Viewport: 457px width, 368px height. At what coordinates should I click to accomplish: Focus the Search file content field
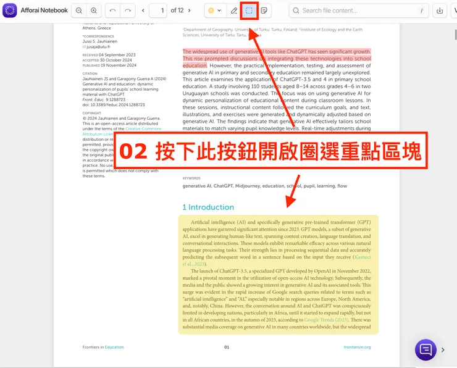coord(358,10)
